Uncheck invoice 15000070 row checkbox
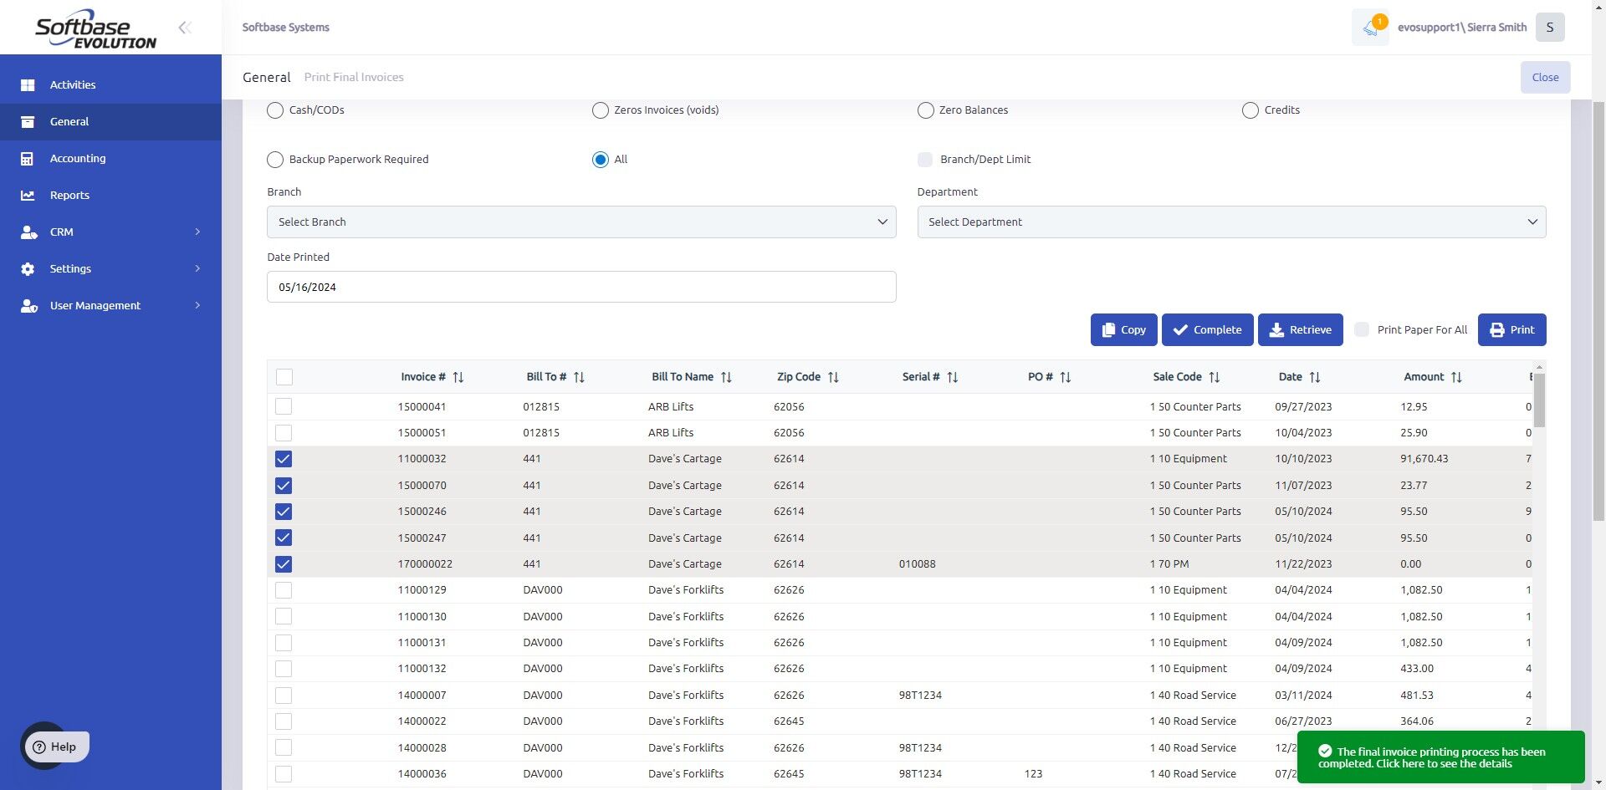The image size is (1606, 790). [x=284, y=485]
